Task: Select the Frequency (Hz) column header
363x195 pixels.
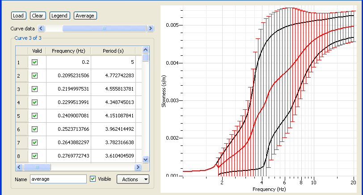Action: tap(68, 51)
